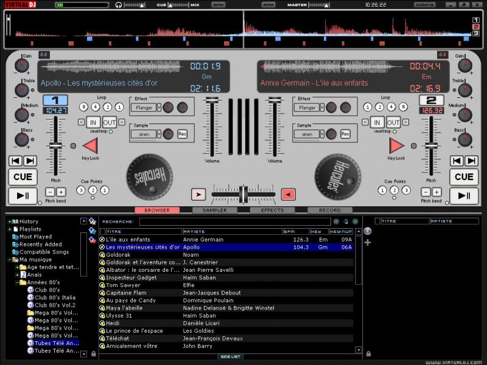Click pitch bend plus on deck 1

coord(61,192)
